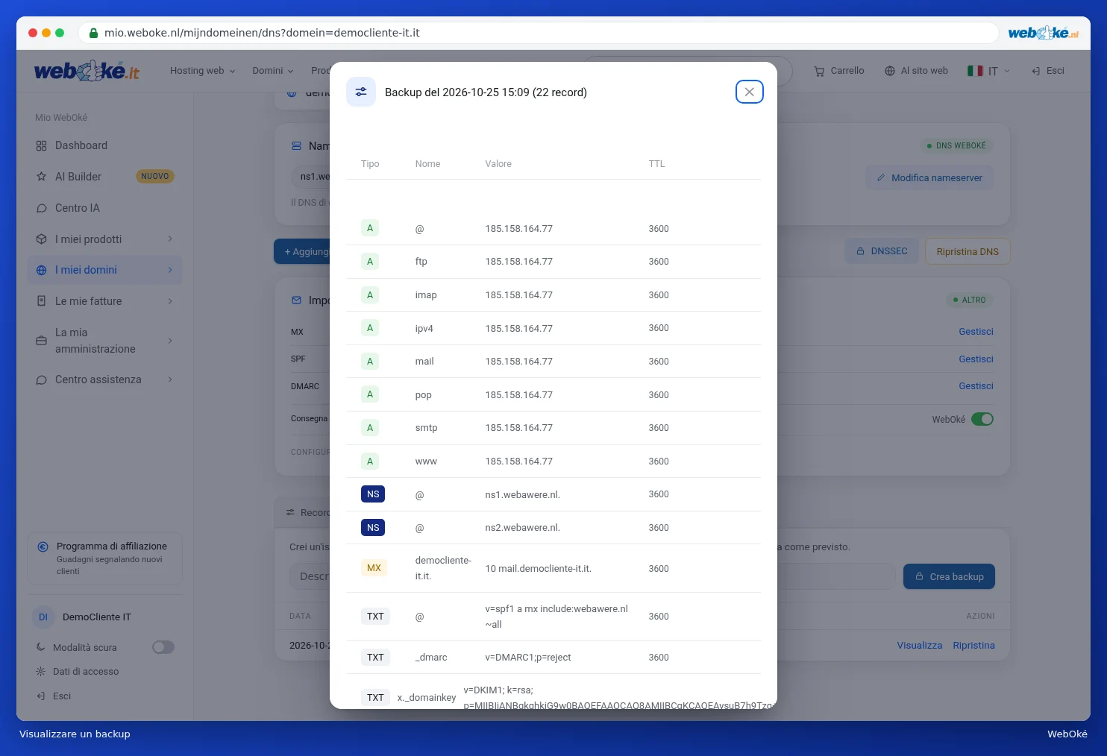Go to Al sito web
This screenshot has height=756, width=1107.
pos(916,71)
